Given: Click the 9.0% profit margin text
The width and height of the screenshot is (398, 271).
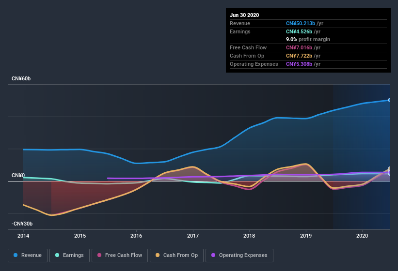Looking at the screenshot, I should [308, 39].
